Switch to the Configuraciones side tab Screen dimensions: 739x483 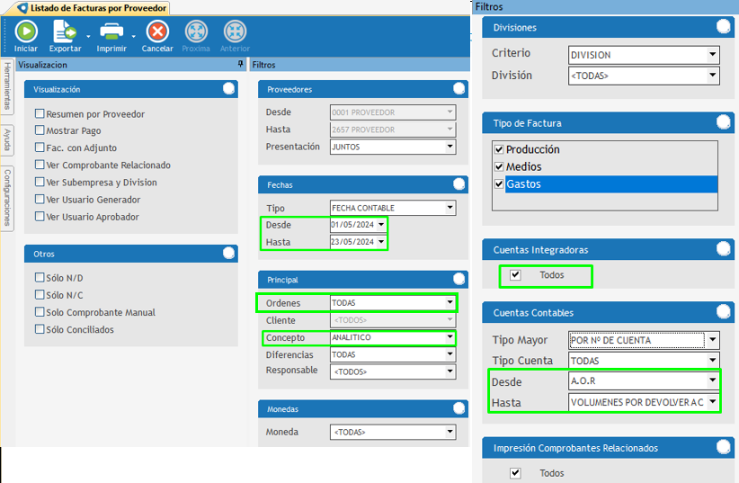click(x=7, y=198)
